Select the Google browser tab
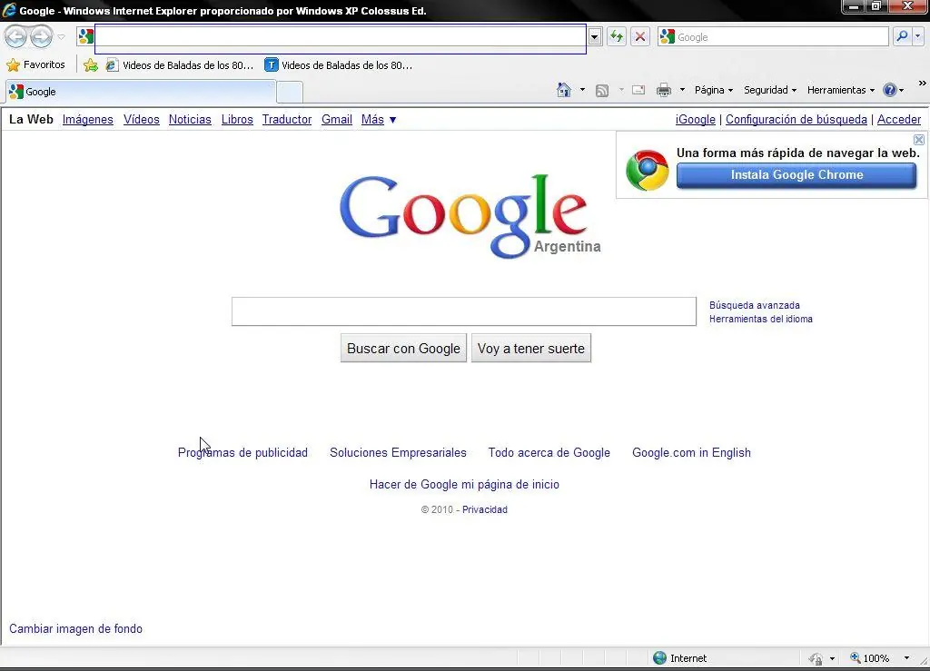Viewport: 930px width, 671px height. click(x=141, y=92)
